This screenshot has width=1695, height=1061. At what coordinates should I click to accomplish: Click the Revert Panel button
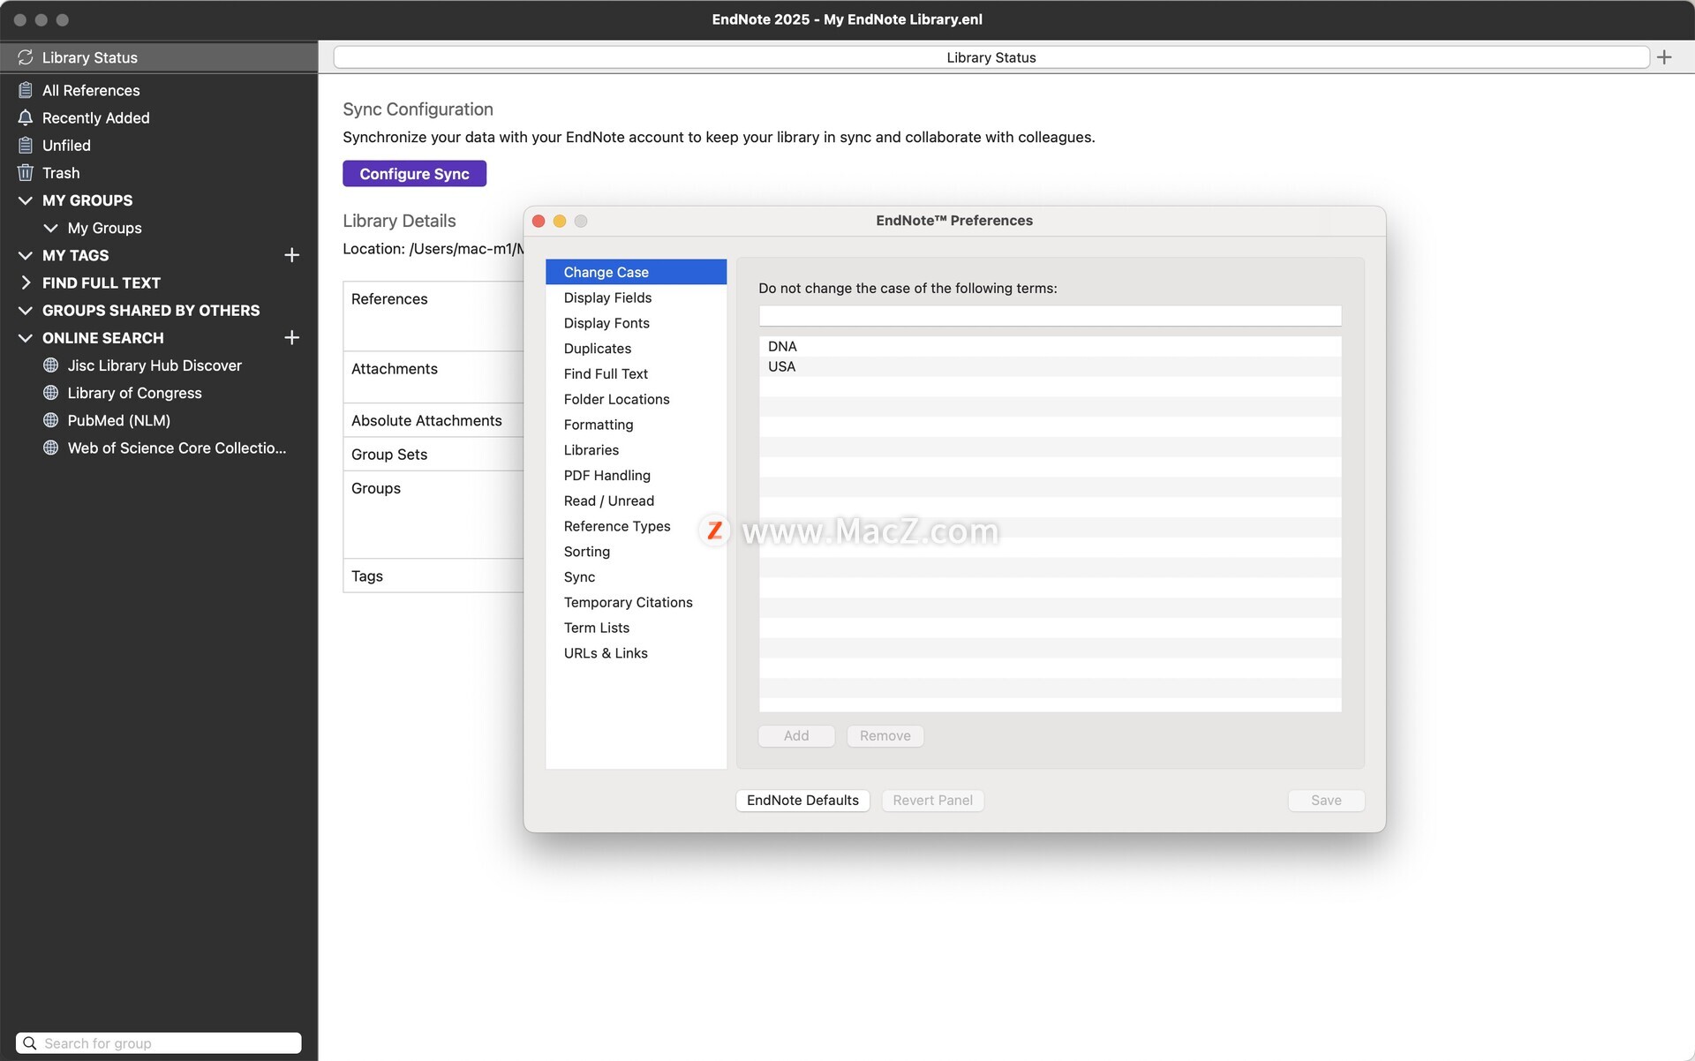[932, 800]
